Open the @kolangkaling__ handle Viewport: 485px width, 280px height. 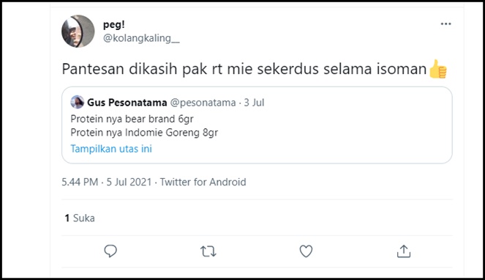click(x=141, y=38)
